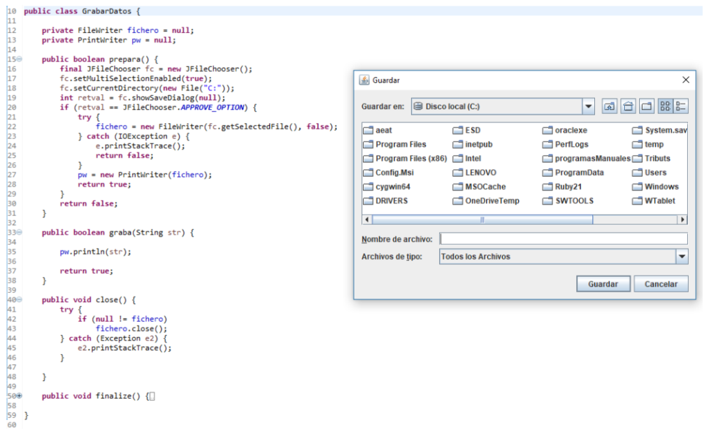Click the horizontal scrollbar right arrow
Screen dimensions: 716x432
tap(682, 219)
